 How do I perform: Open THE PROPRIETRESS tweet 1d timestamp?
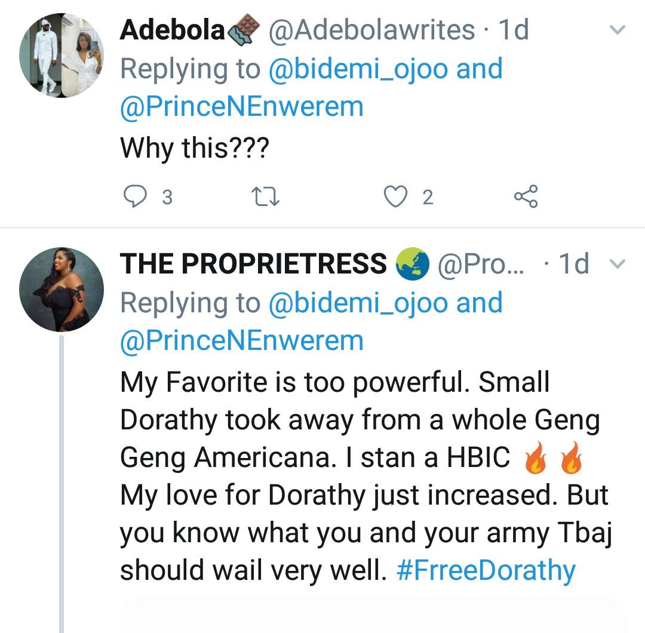573,263
